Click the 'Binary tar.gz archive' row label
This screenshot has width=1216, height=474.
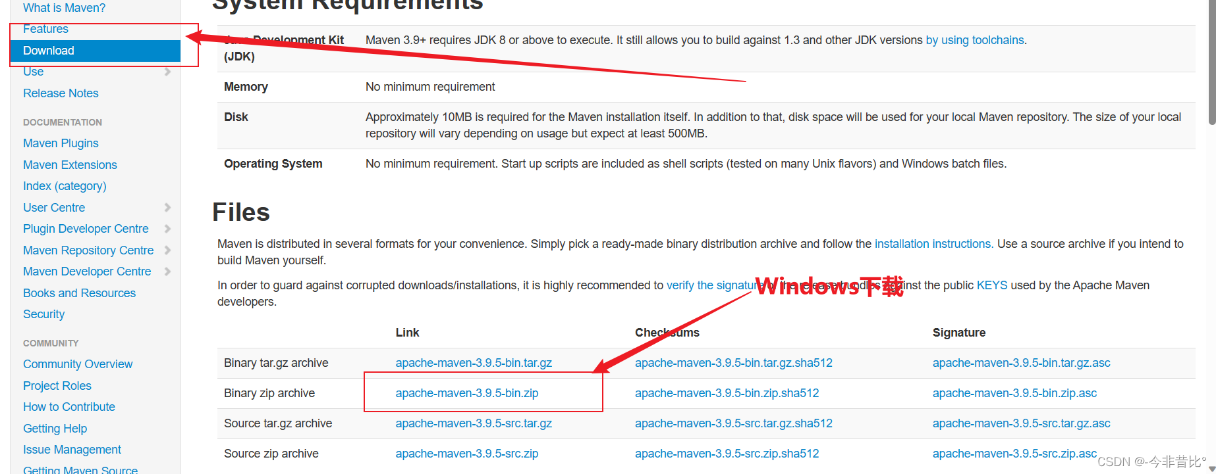pos(276,363)
